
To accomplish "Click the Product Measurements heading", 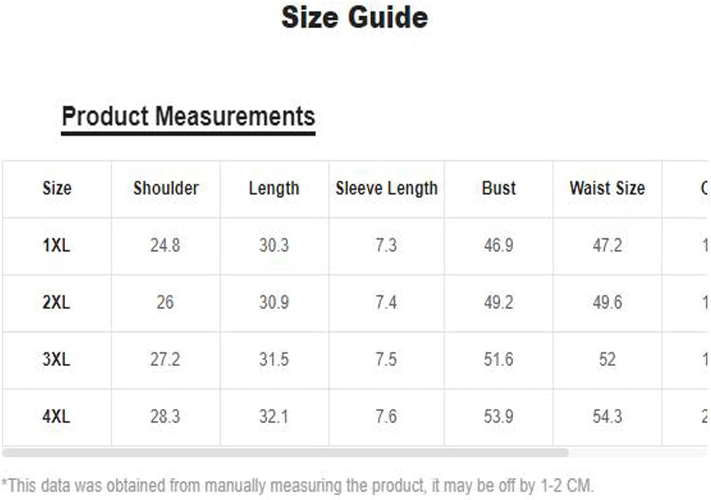I will 188,116.
